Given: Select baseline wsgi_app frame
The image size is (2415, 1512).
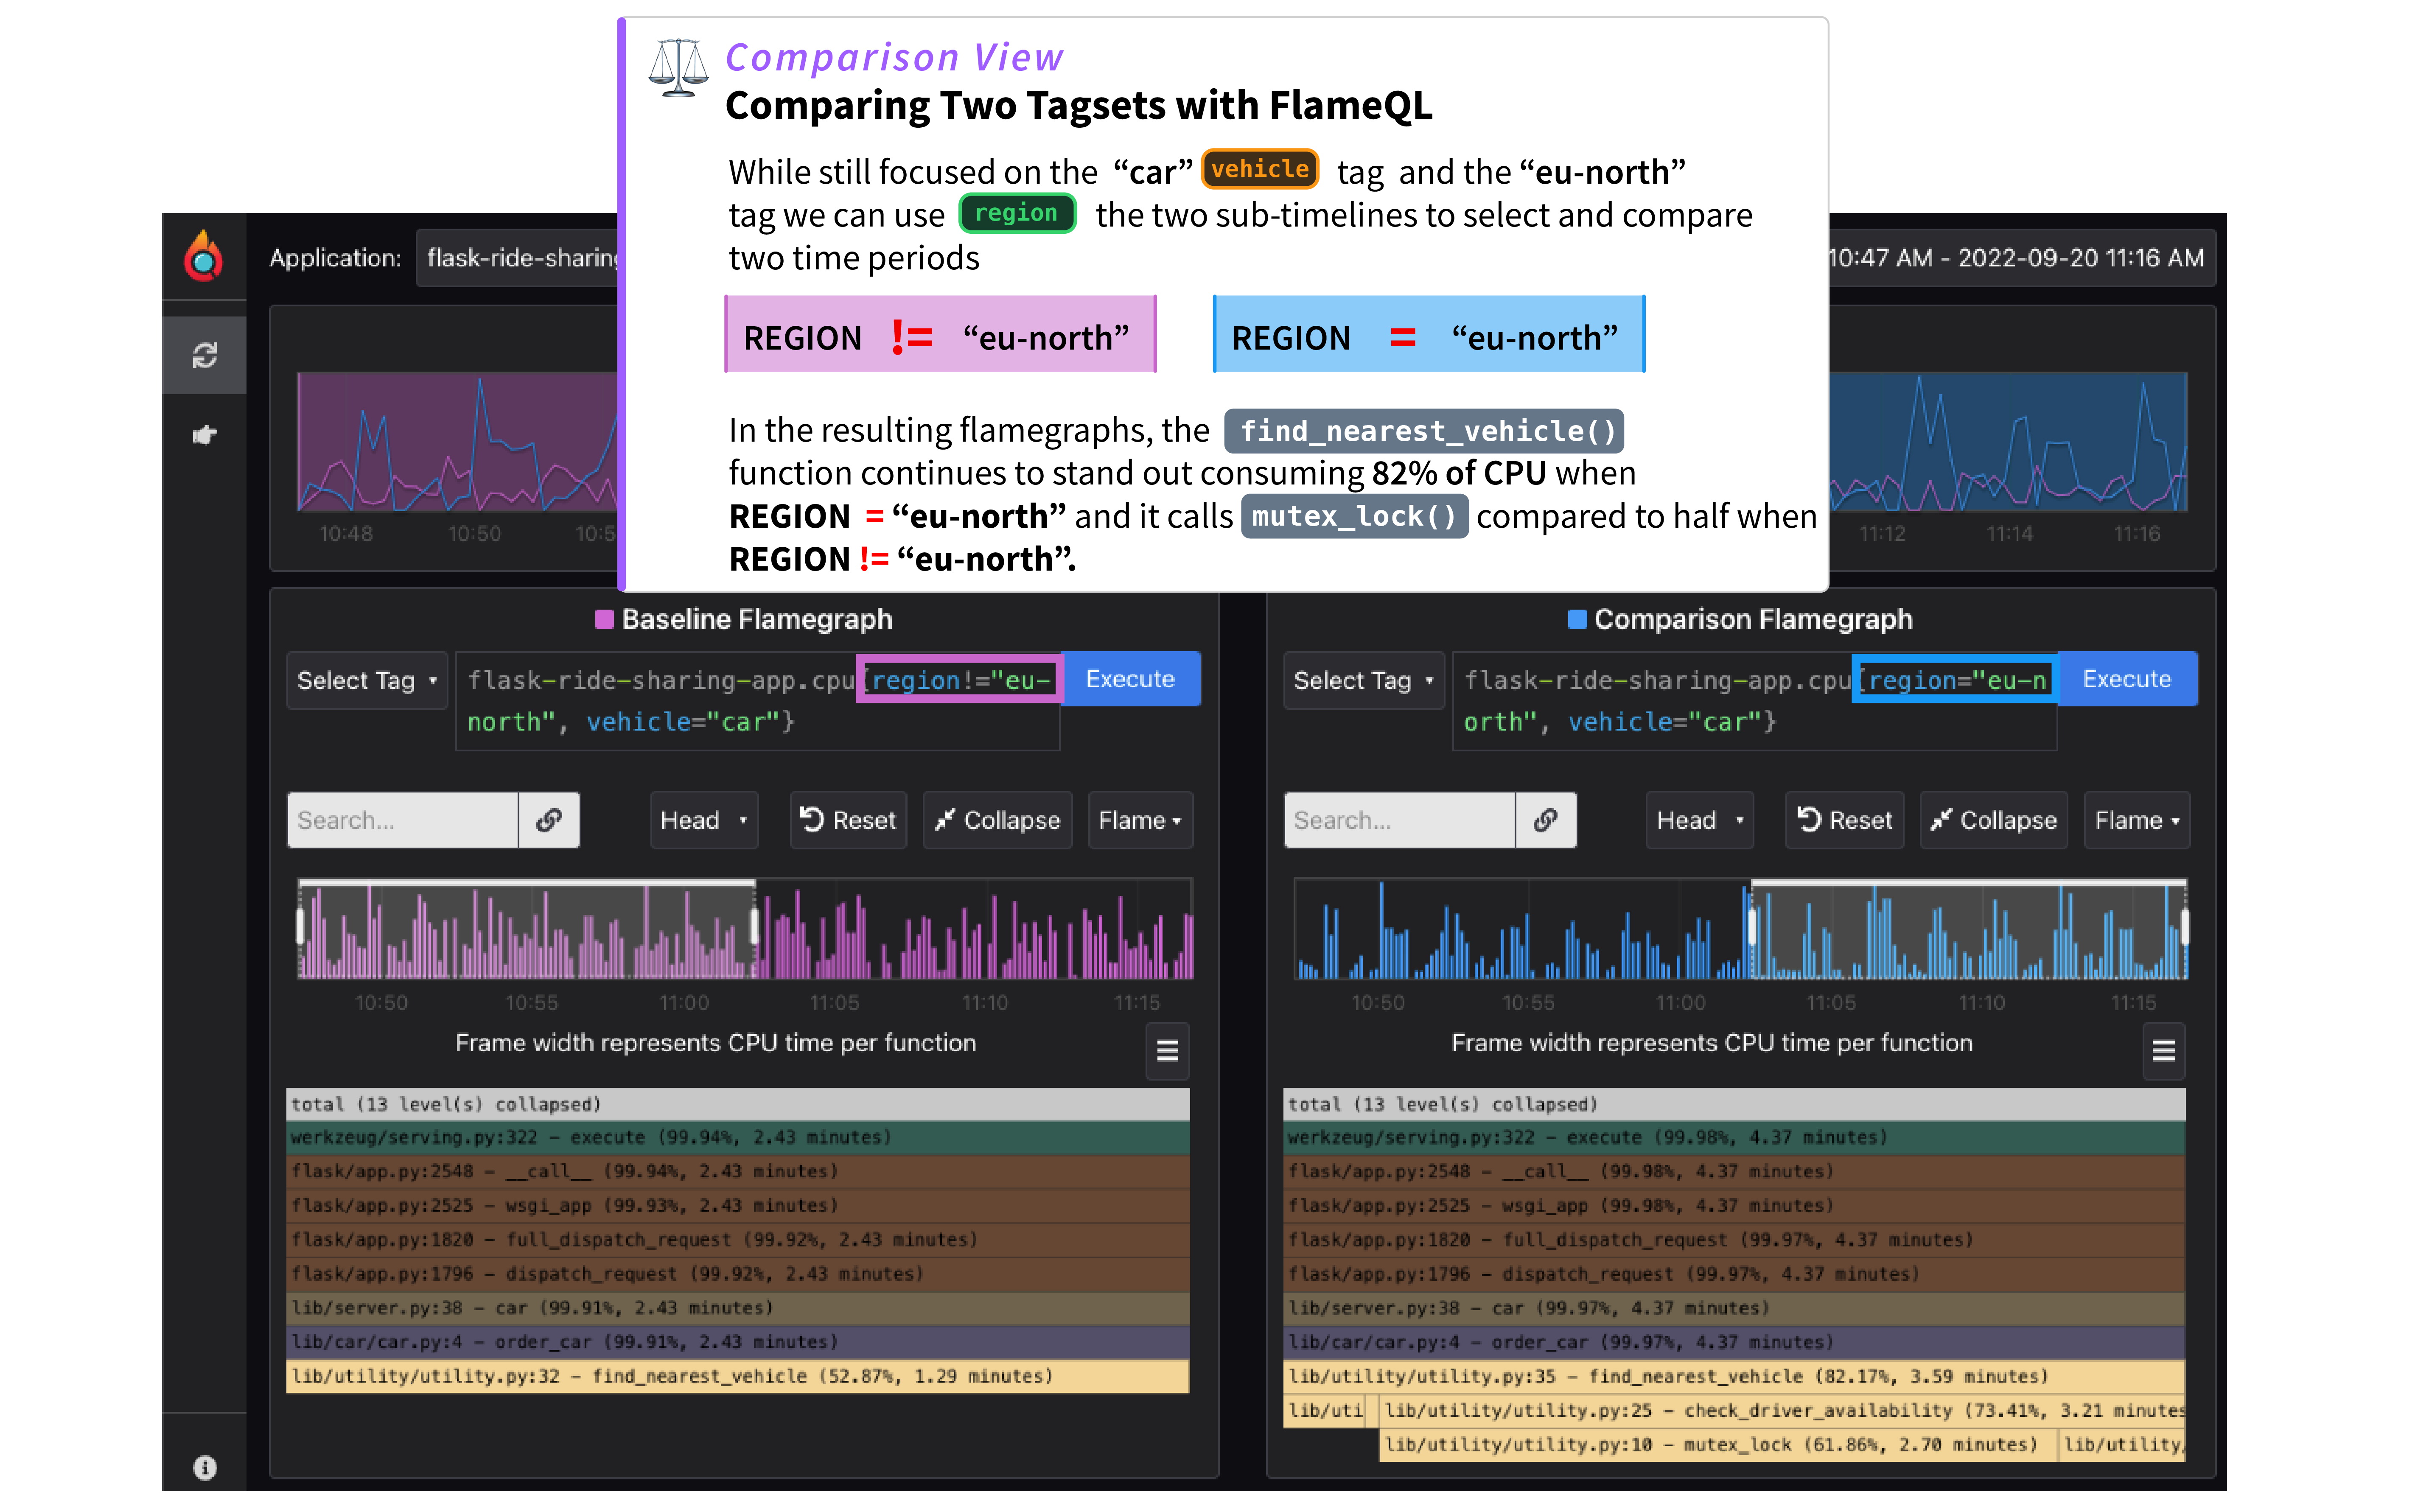Looking at the screenshot, I should point(738,1206).
